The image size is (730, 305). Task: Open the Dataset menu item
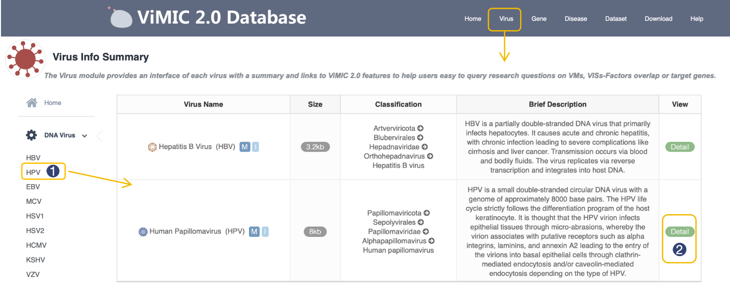tap(616, 19)
